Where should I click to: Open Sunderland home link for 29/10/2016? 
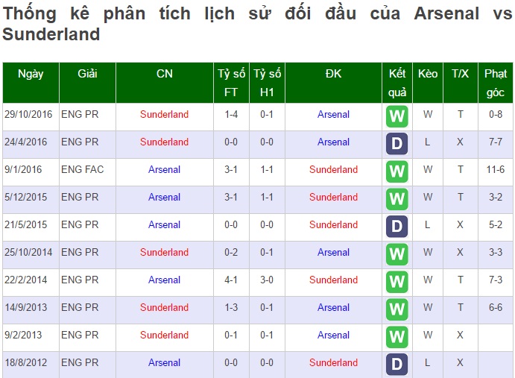[164, 114]
